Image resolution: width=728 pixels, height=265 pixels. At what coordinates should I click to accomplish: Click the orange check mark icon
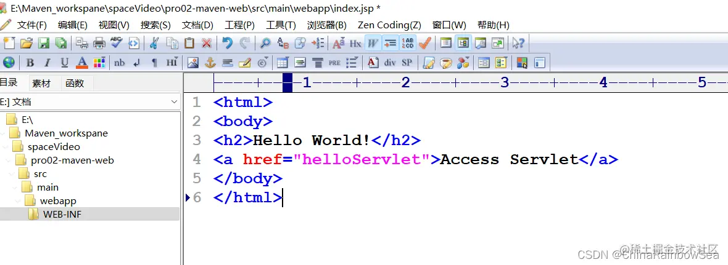coord(424,44)
